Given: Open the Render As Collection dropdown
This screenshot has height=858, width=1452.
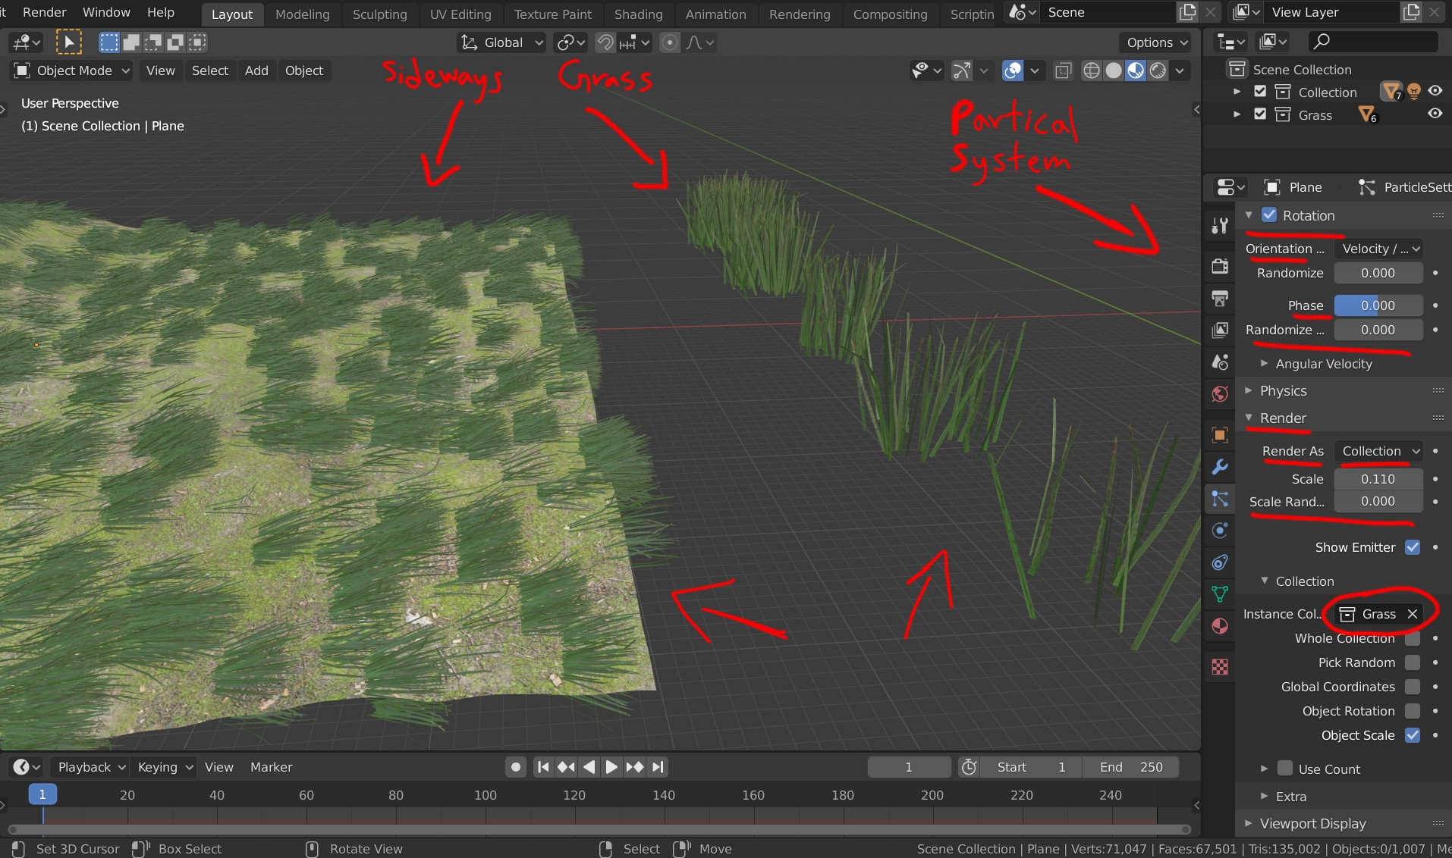Looking at the screenshot, I should pyautogui.click(x=1378, y=451).
